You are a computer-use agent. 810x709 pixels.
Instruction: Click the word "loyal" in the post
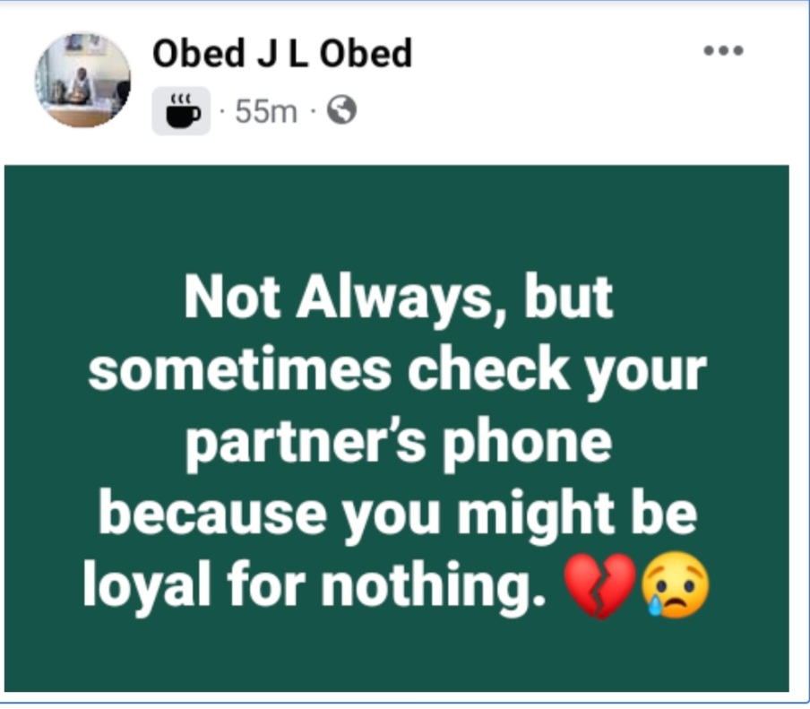(147, 585)
